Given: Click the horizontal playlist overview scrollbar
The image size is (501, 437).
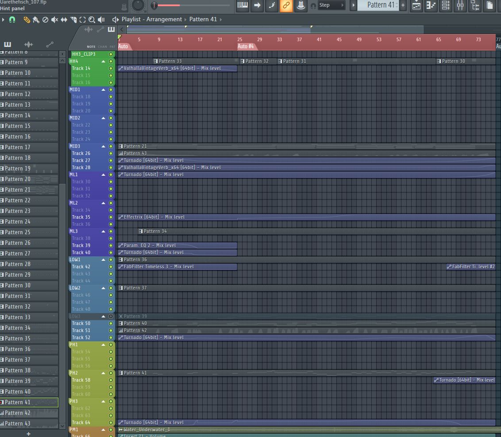Looking at the screenshot, I should [275, 30].
